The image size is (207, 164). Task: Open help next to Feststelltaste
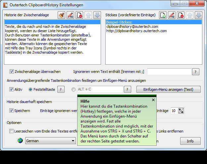pyautogui.click(x=61, y=89)
